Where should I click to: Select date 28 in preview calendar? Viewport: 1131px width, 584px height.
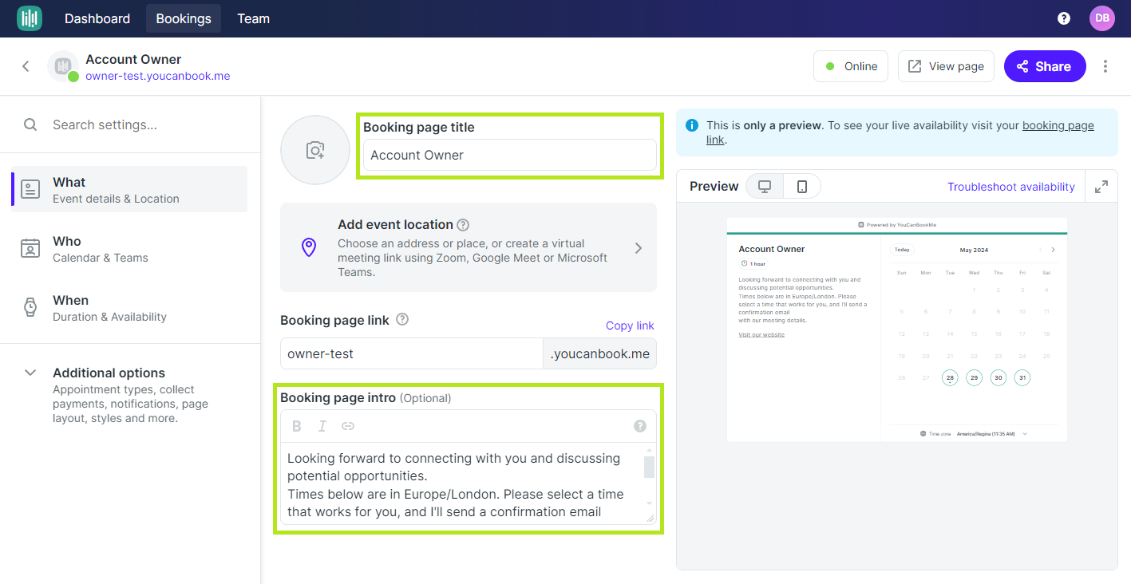pos(950,377)
